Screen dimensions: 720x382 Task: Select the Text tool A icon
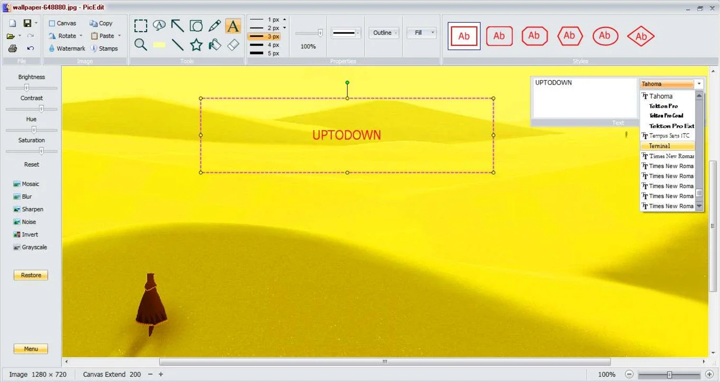tap(233, 25)
